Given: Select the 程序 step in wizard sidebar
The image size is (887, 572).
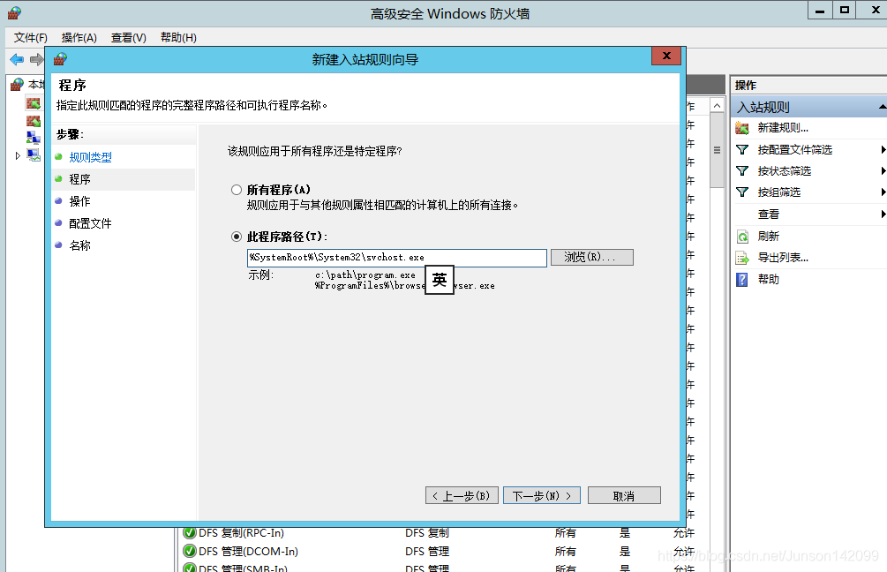Looking at the screenshot, I should click(x=79, y=179).
